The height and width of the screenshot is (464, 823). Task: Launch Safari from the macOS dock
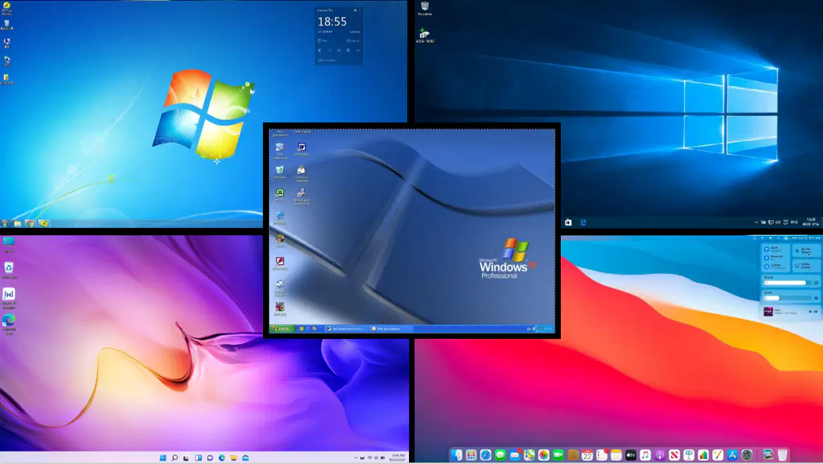(485, 455)
